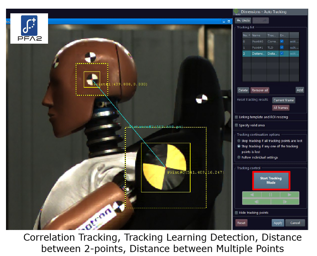Sort tracking list by No. column header
Image resolution: width=317 pixels, height=256 pixels.
(246, 35)
